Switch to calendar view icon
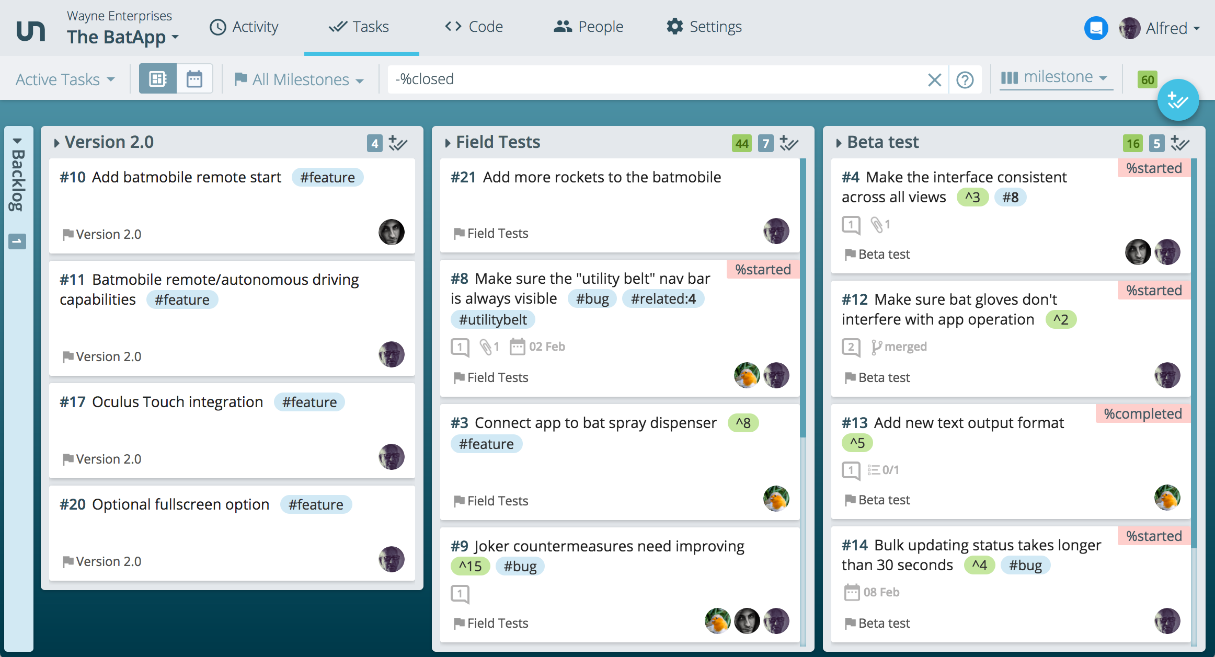 (194, 78)
